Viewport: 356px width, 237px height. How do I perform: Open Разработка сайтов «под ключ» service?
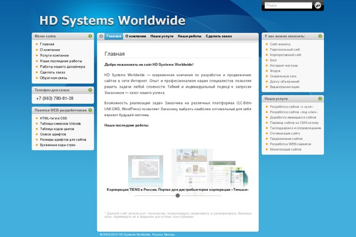pyautogui.click(x=293, y=112)
